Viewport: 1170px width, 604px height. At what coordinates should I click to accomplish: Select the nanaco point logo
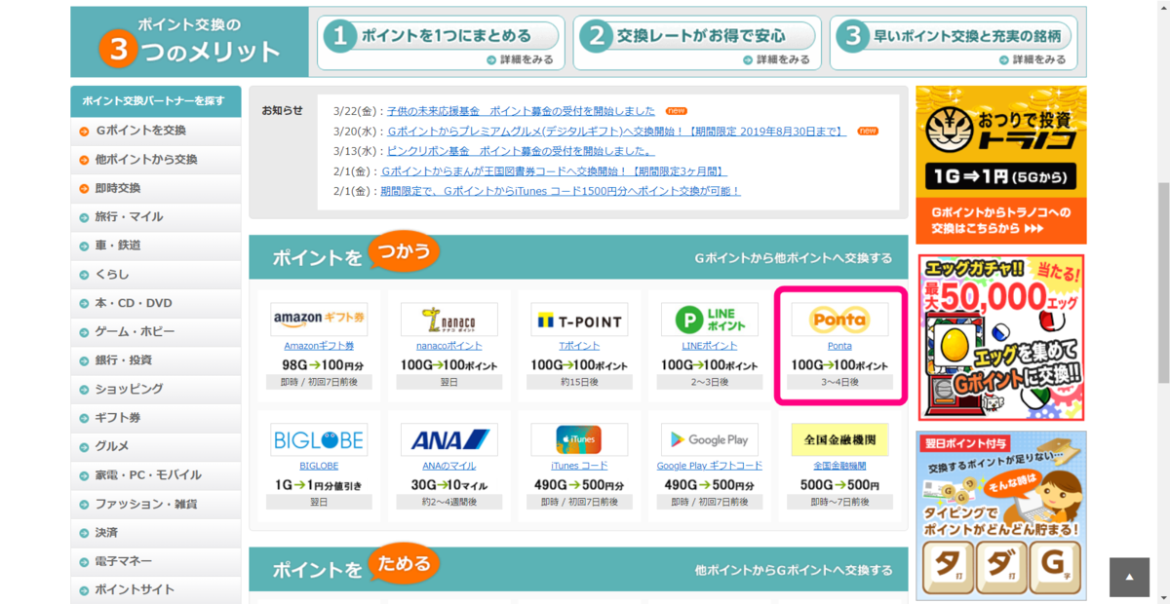(449, 319)
